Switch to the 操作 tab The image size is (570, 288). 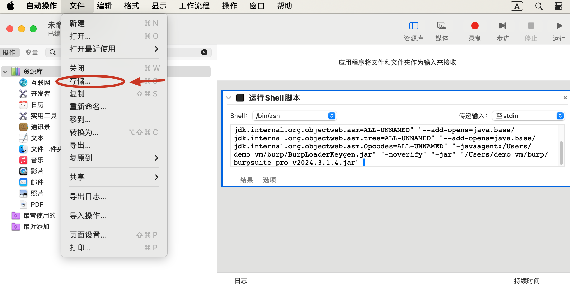9,52
